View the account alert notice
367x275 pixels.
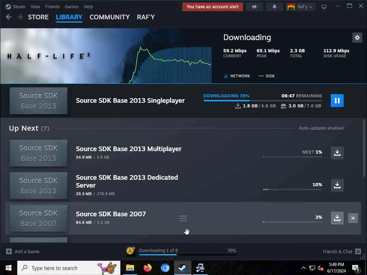[x=213, y=6]
